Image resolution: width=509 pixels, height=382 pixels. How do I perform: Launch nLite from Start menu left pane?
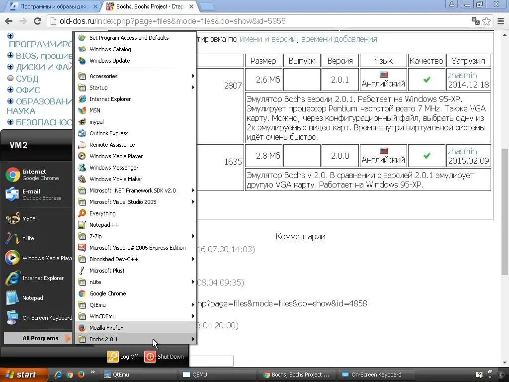pyautogui.click(x=38, y=238)
